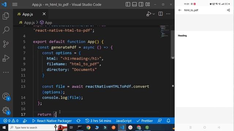This screenshot has width=234, height=131.
Task: Click the "html_to_pdf" fileName string
Action: (84, 64)
